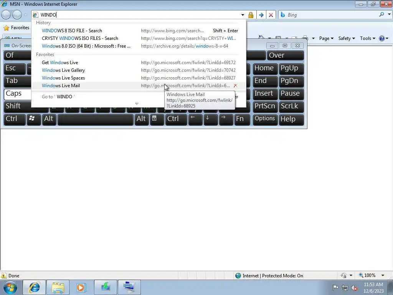Image resolution: width=393 pixels, height=295 pixels.
Task: Toggle the Insert key
Action: (x=265, y=94)
